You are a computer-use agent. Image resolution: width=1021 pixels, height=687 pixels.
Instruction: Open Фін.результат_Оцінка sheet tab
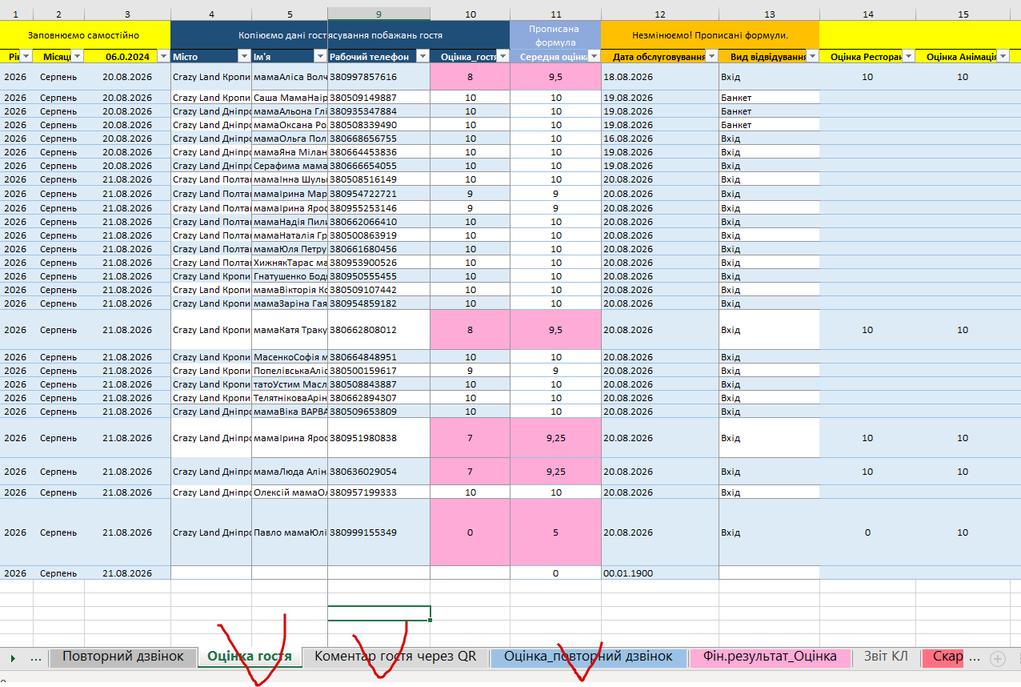pyautogui.click(x=770, y=657)
